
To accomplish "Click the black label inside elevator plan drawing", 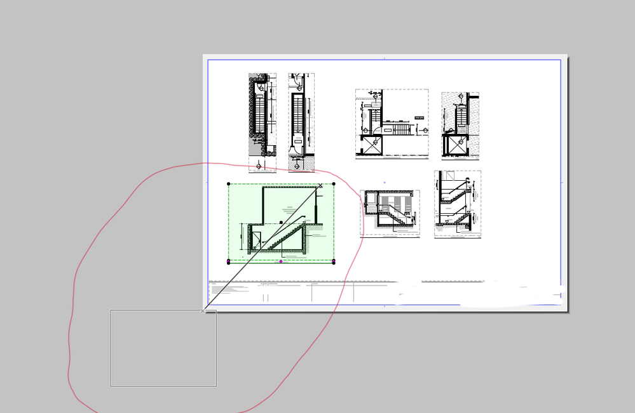I will [419, 118].
